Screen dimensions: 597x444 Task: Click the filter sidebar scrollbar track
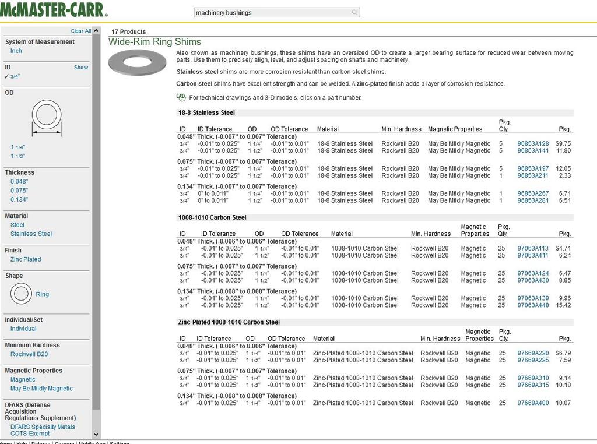point(96,232)
